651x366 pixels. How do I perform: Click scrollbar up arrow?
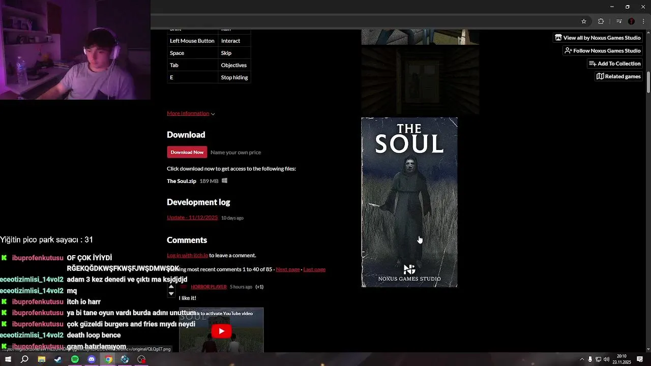coord(648,32)
